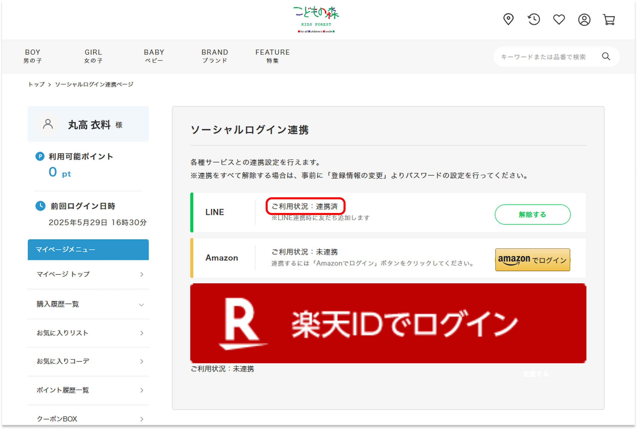This screenshot has width=637, height=429.
Task: Open the browsing history clock icon
Action: (534, 19)
